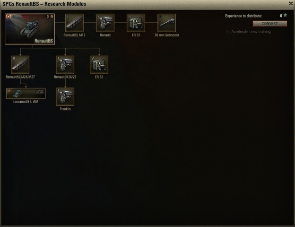Click the 'Lorraine39 L AM' label
Screen dimensions: 295x227
click(x=26, y=102)
